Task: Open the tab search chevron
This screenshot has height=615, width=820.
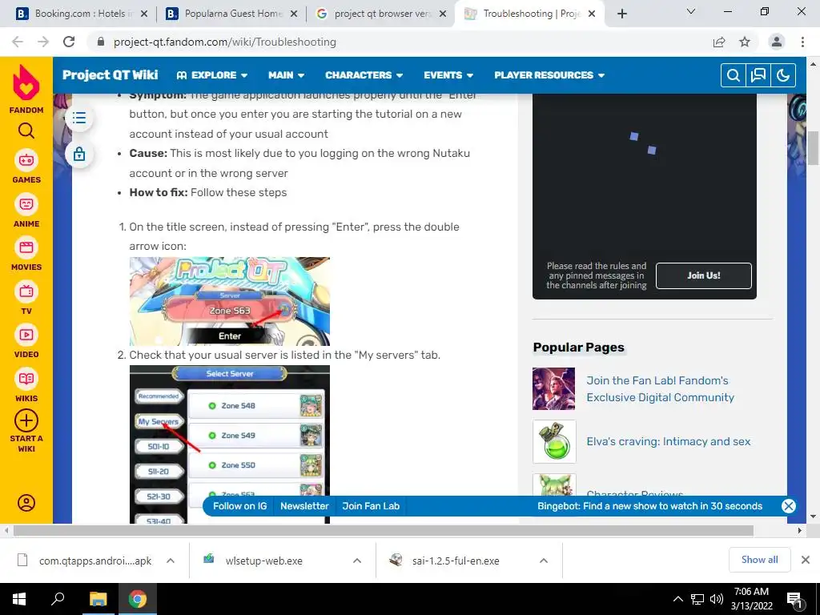Action: [691, 11]
